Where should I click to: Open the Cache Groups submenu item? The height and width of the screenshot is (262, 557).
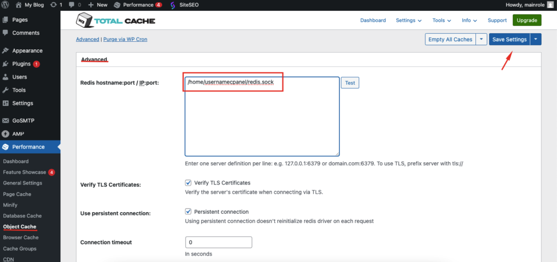20,248
